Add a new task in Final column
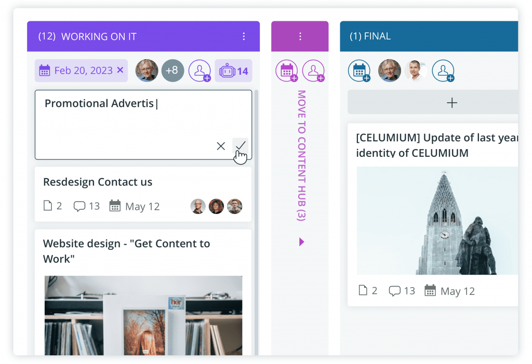This screenshot has height=364, width=532. click(x=433, y=102)
